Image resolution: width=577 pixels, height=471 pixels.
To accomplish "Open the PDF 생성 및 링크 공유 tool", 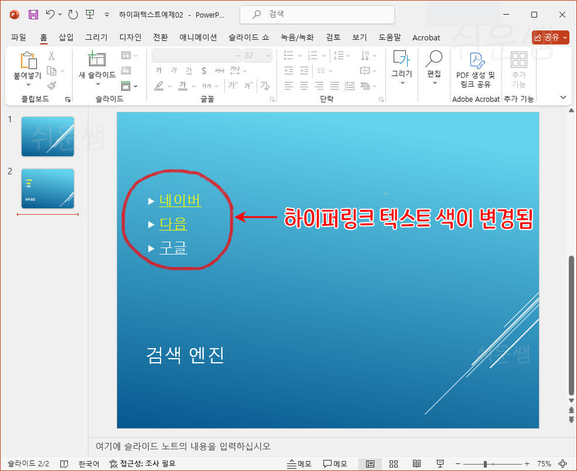I will 476,69.
